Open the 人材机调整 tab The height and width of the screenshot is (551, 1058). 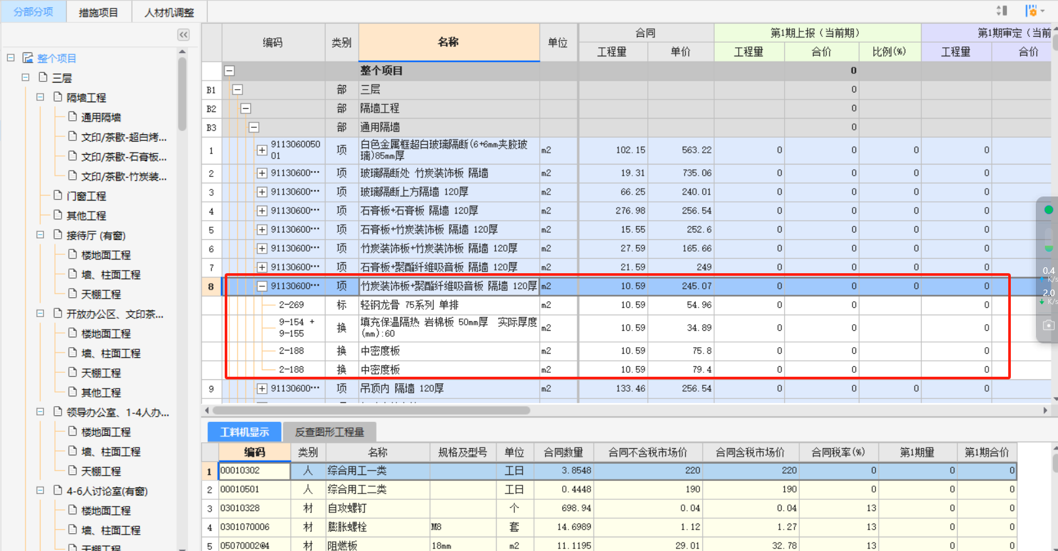pos(169,12)
